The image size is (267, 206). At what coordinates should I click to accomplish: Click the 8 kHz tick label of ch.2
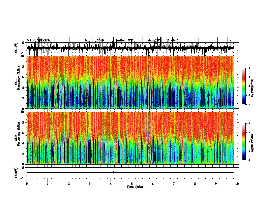coord(24,123)
